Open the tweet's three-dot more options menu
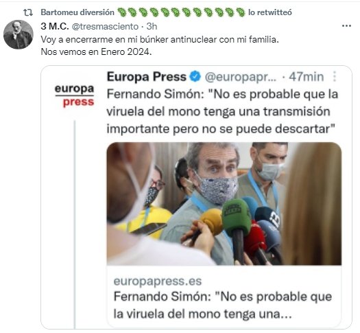 [346, 25]
